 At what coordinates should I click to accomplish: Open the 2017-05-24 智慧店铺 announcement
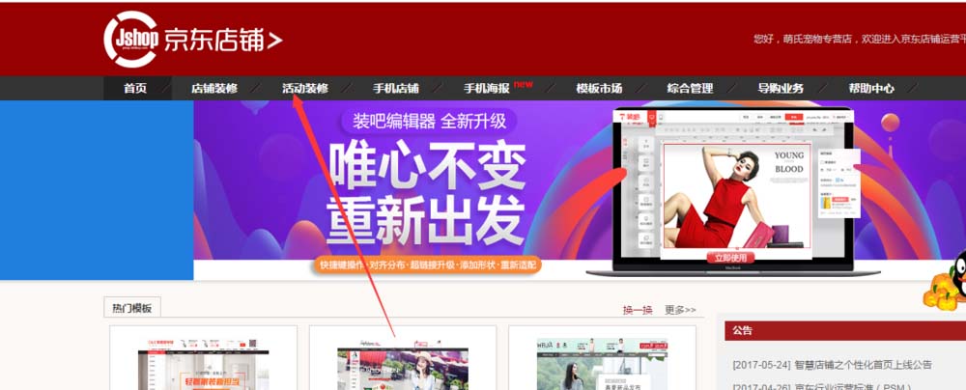pyautogui.click(x=833, y=365)
